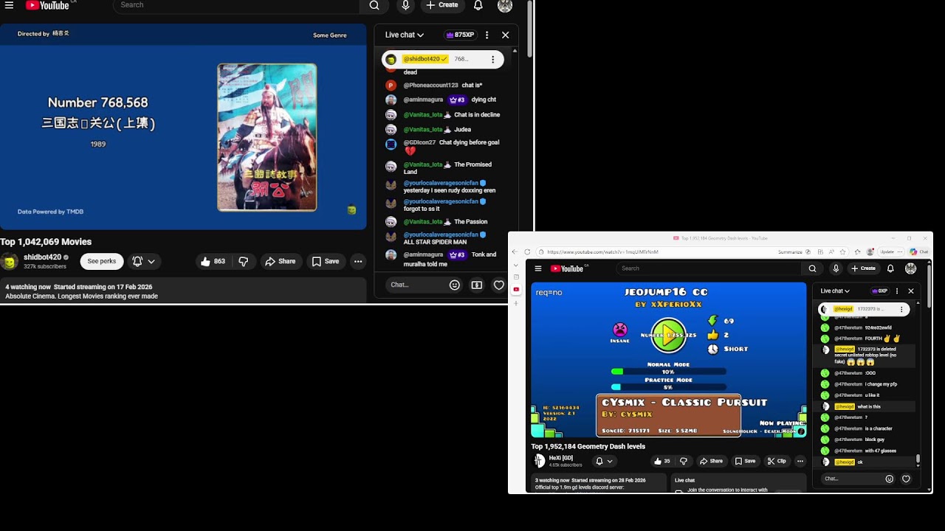Screen dimensions: 945x531
Task: Open the 875XP points badge
Action: pyautogui.click(x=460, y=35)
